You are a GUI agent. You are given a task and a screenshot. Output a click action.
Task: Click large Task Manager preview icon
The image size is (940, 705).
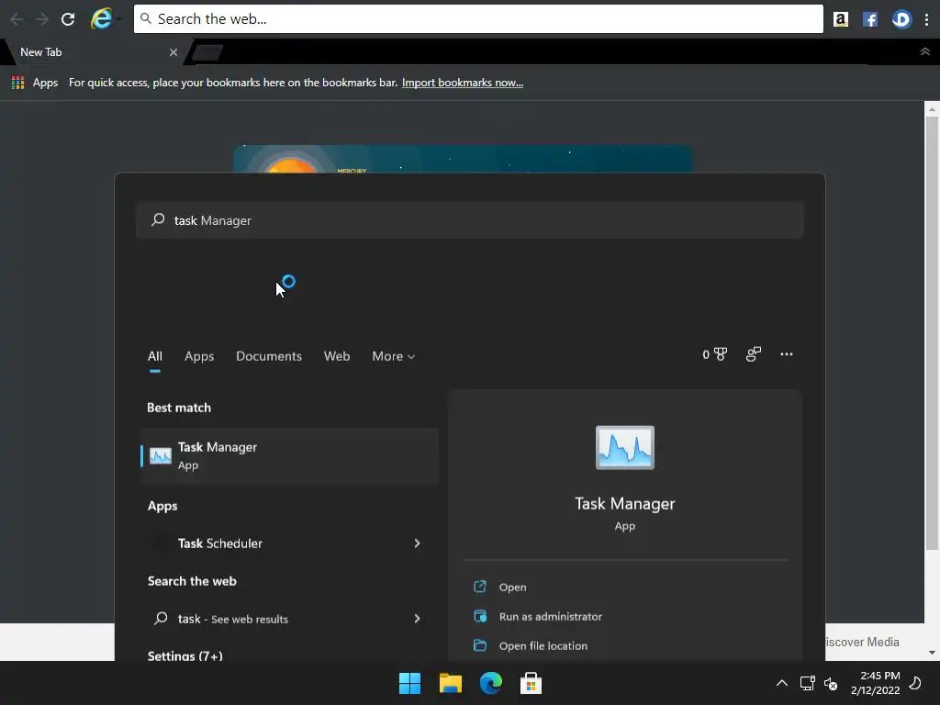tap(624, 448)
